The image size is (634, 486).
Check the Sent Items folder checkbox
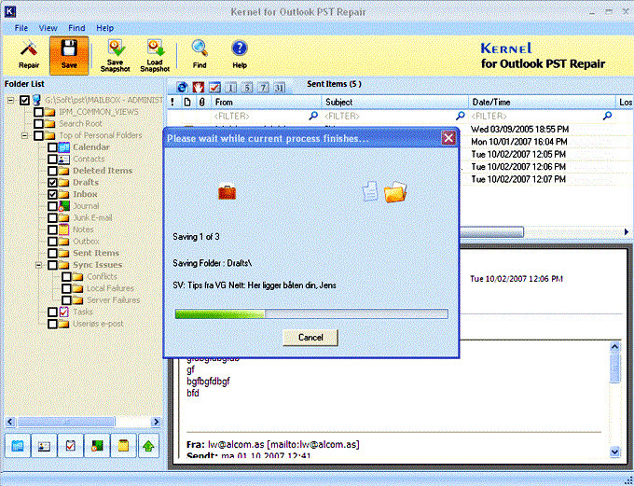click(52, 253)
